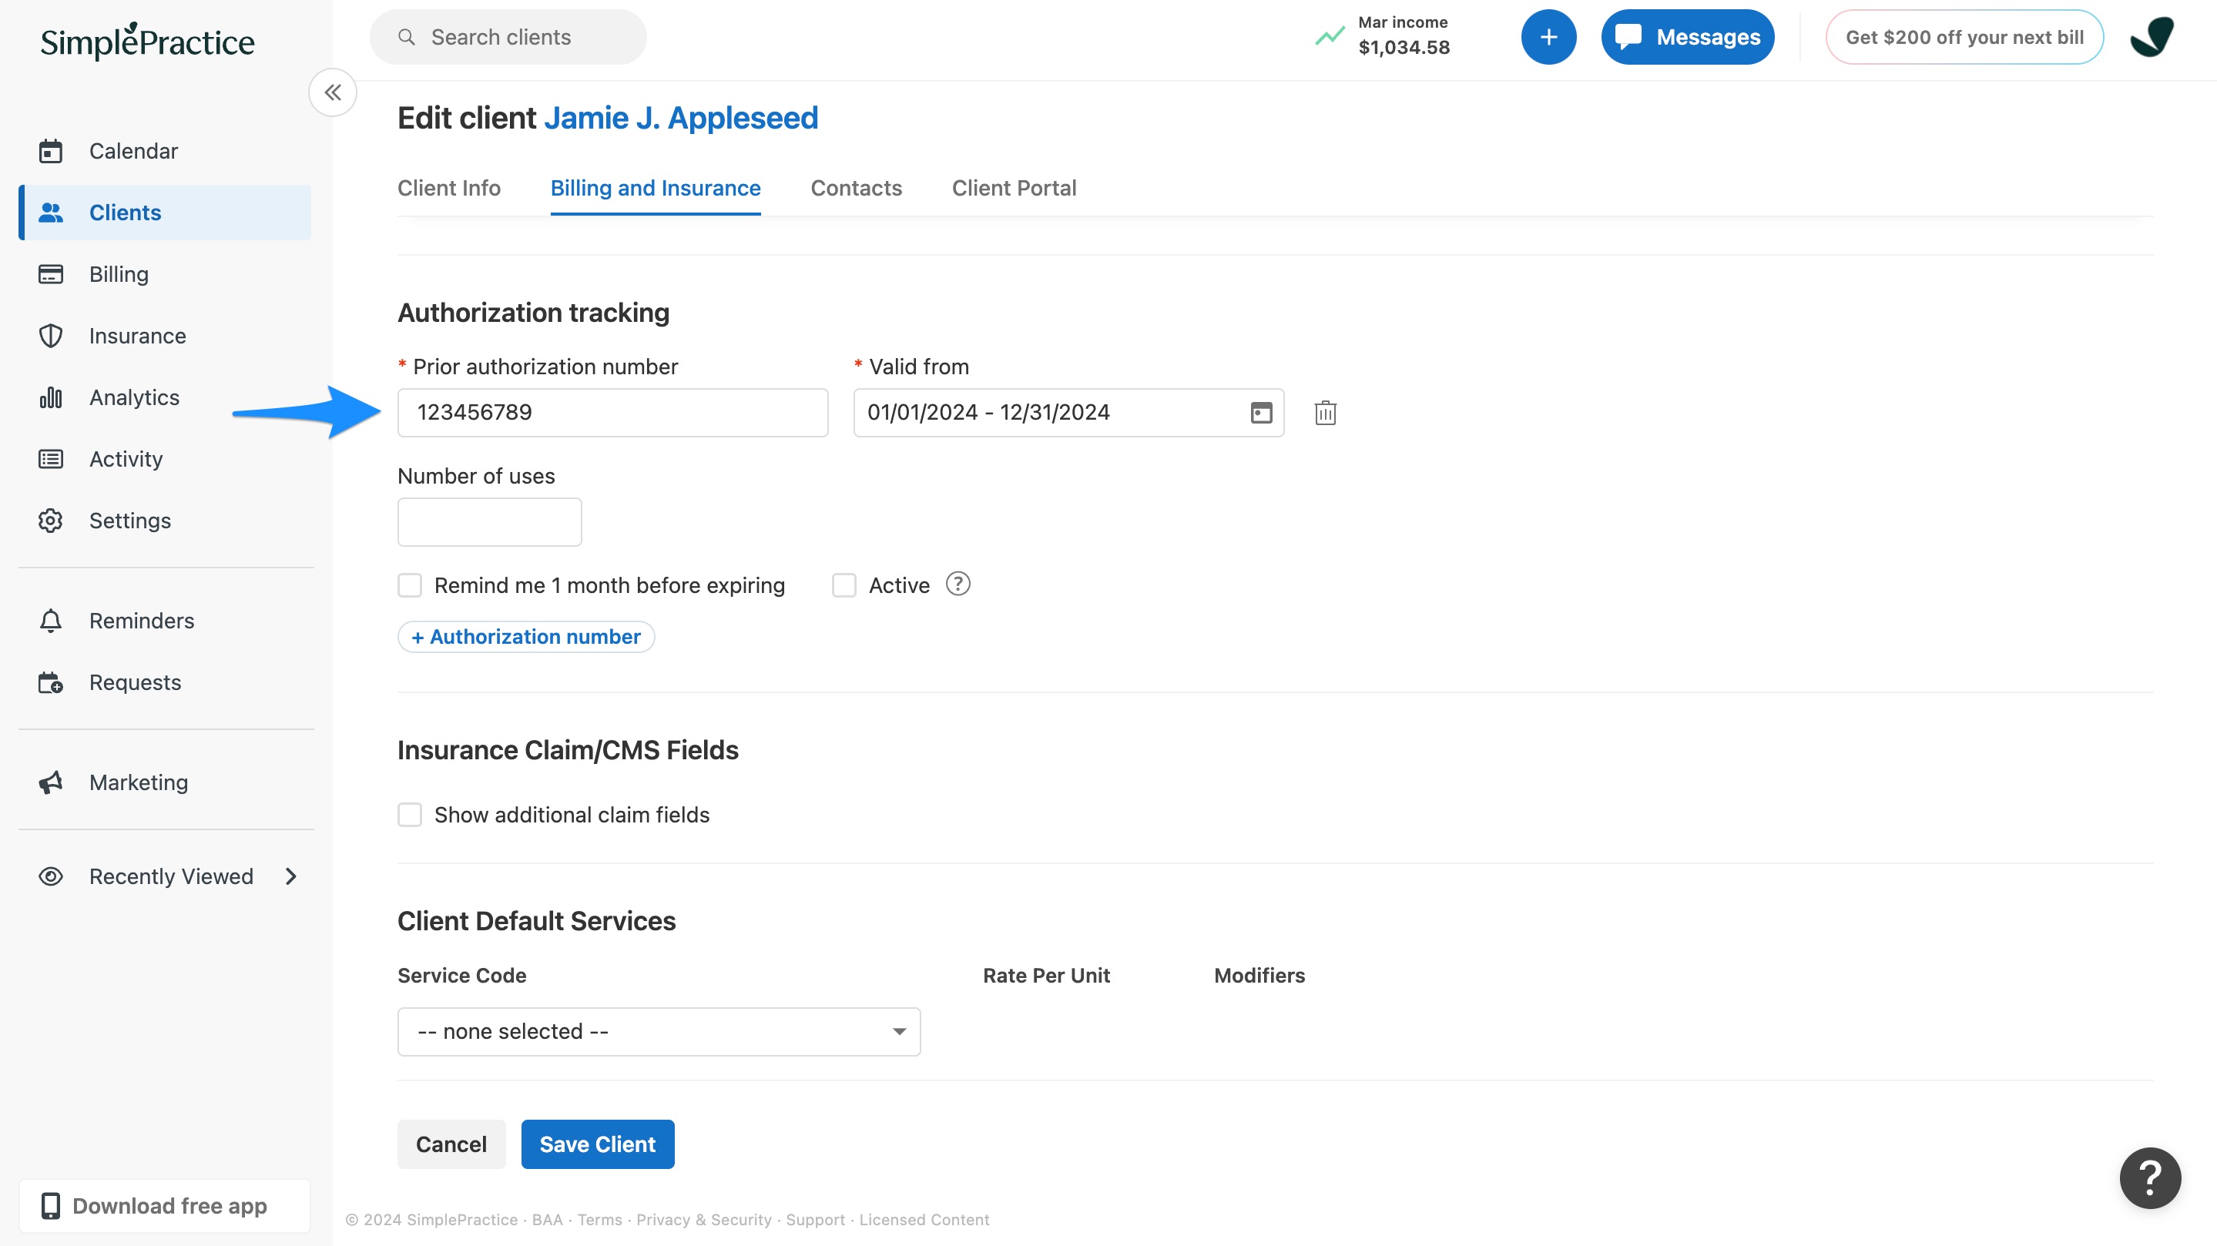Click the Mar income $1,034.58 amount
This screenshot has height=1246, width=2217.
(1404, 47)
